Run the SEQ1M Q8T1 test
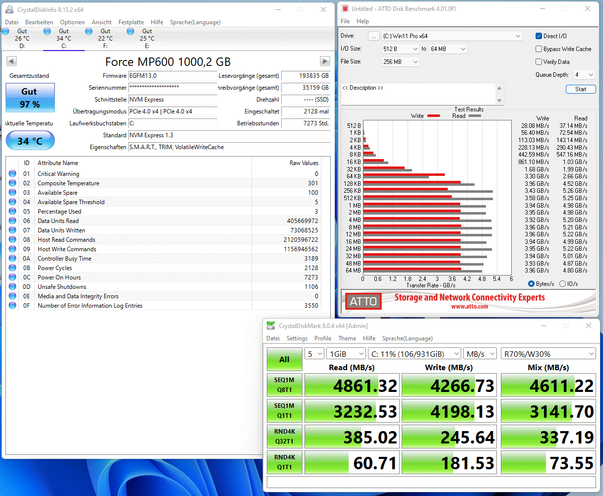The width and height of the screenshot is (603, 496). click(x=284, y=385)
